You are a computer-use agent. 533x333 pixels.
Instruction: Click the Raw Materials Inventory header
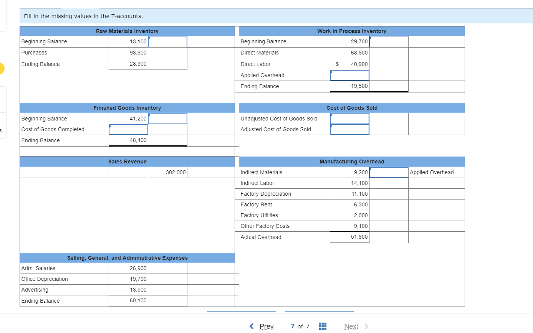(x=127, y=31)
